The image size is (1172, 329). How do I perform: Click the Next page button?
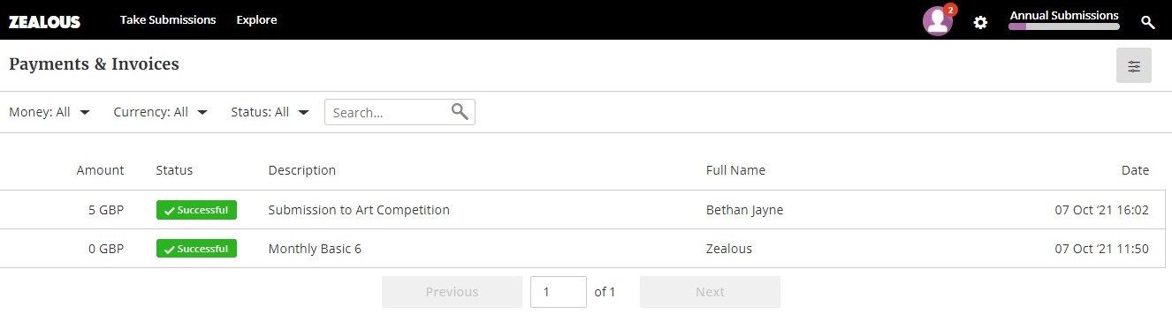pos(710,292)
